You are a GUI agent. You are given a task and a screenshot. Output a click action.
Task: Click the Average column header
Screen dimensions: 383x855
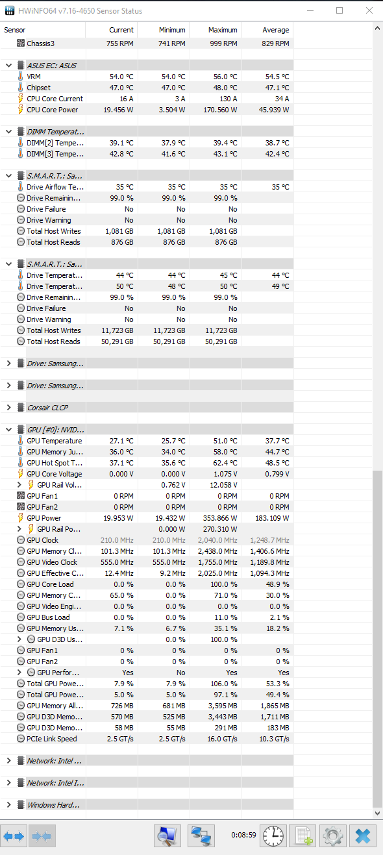(267, 30)
